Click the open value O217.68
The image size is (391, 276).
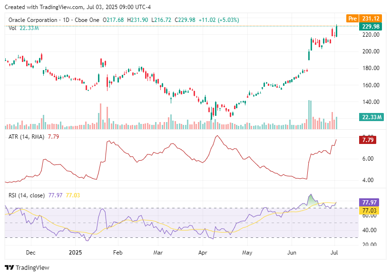[x=113, y=20]
